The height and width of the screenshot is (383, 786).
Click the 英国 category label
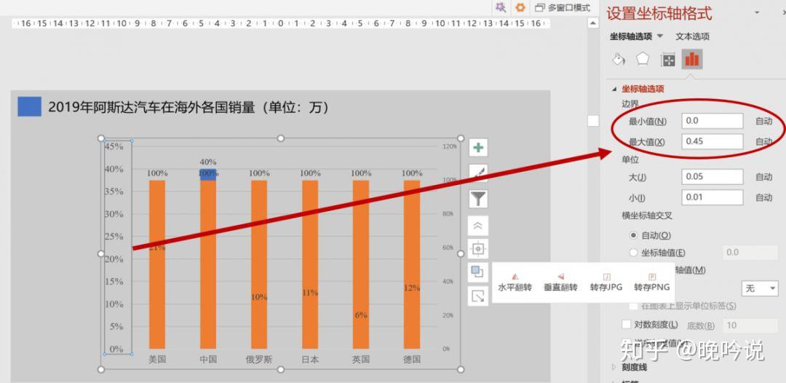(361, 360)
